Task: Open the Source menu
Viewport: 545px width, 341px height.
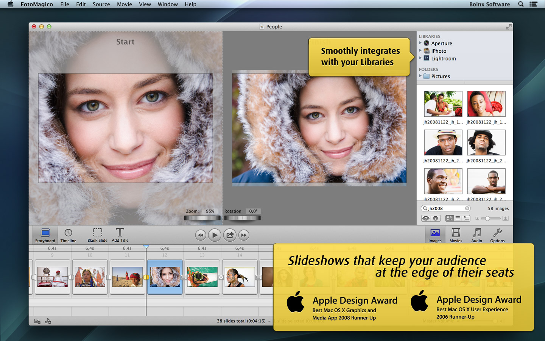Action: click(101, 4)
